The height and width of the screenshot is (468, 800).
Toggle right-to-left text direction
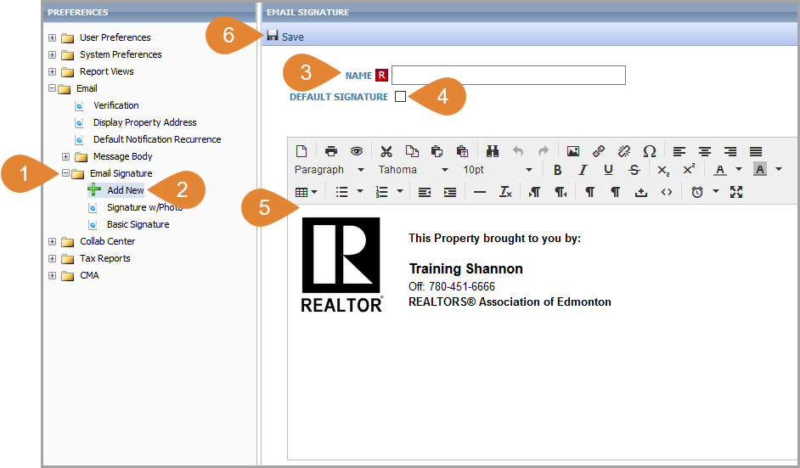(561, 192)
